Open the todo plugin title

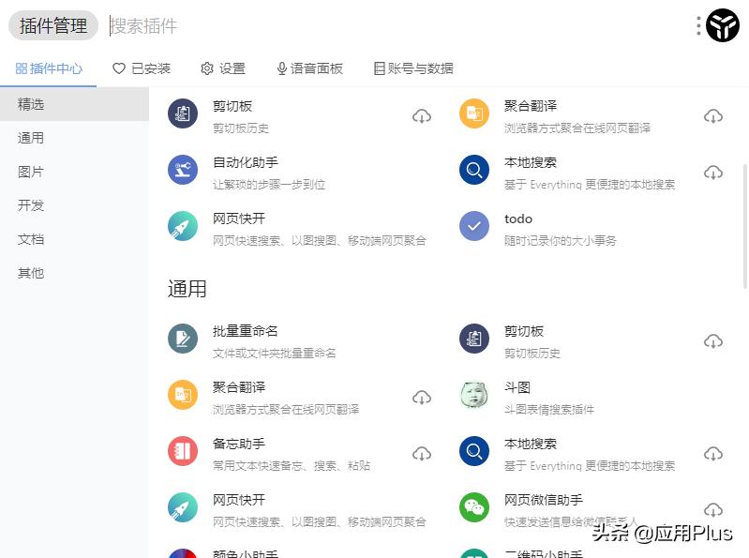pos(518,219)
